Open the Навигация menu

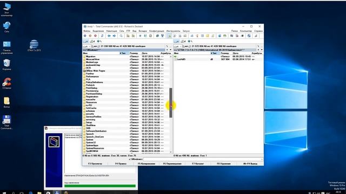(111, 31)
